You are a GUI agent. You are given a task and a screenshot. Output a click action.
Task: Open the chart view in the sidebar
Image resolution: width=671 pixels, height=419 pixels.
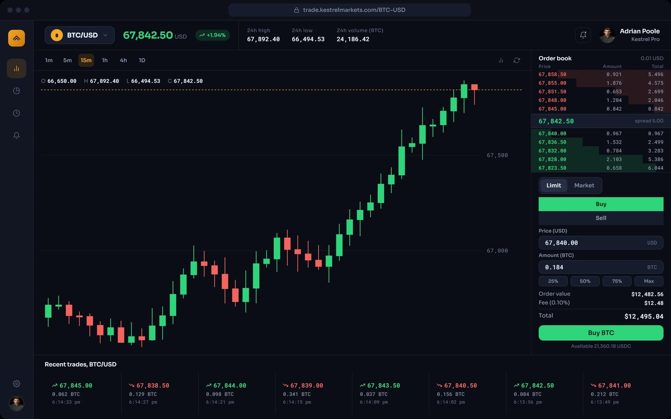point(17,69)
